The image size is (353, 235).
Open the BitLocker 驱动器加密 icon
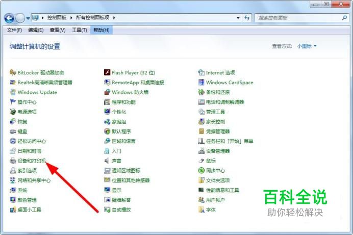13,72
